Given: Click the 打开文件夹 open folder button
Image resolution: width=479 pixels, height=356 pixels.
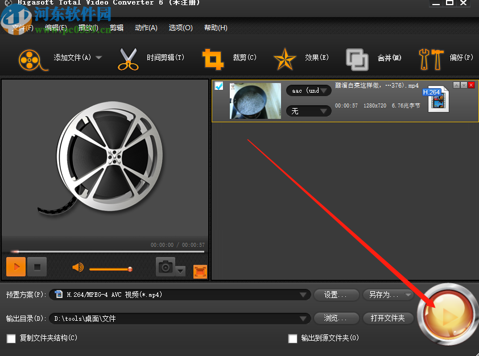Looking at the screenshot, I should 388,318.
